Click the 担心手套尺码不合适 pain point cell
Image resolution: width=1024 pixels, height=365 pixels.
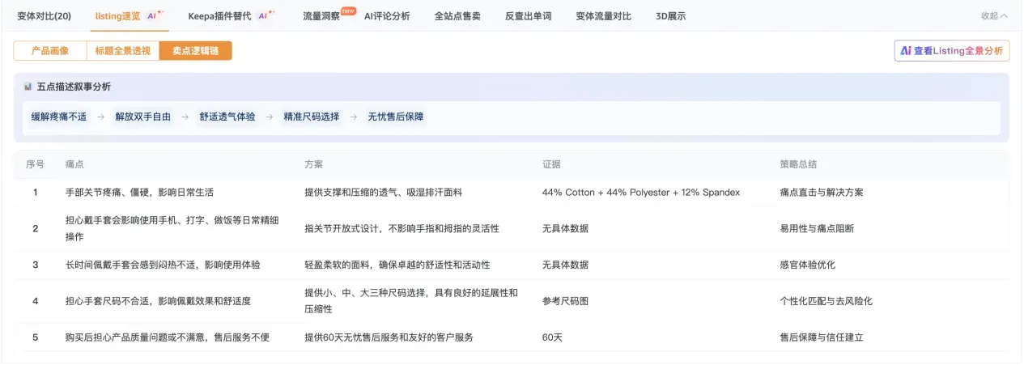tap(158, 301)
